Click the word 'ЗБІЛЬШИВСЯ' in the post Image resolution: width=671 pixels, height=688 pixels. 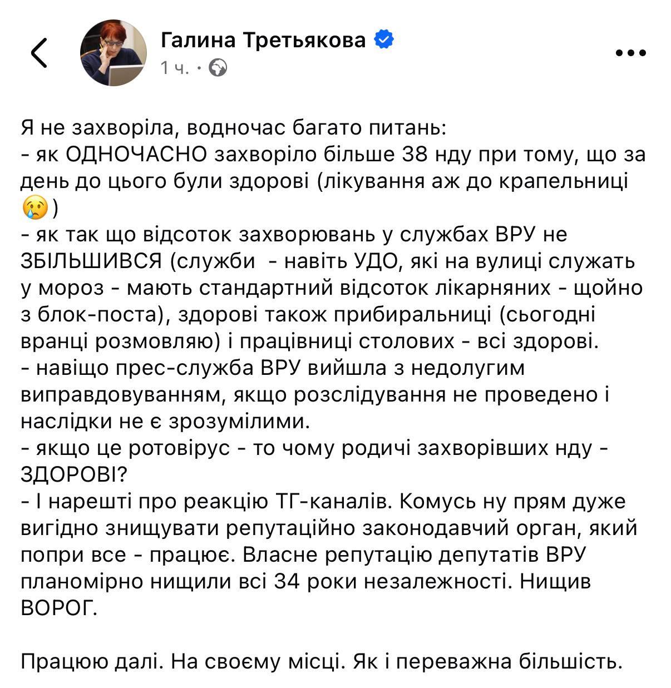pyautogui.click(x=92, y=261)
